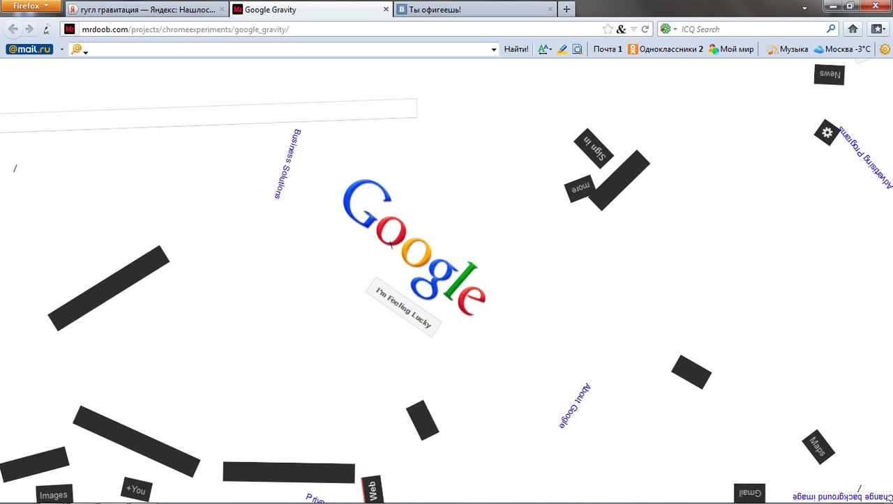
Task: Open 'Почта 1' mail shortcut
Action: 608,49
